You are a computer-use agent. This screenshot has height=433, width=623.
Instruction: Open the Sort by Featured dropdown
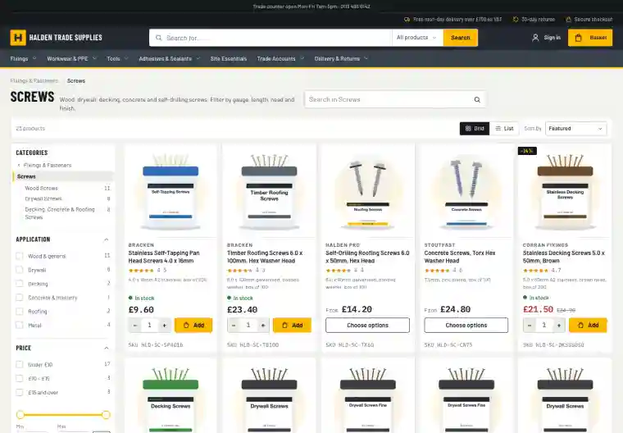[x=575, y=129]
